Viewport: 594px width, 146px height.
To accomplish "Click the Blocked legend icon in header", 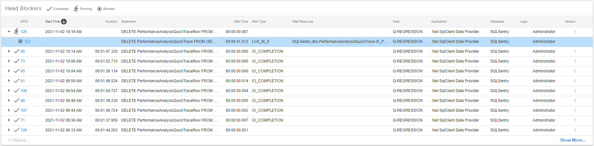I will (x=99, y=9).
